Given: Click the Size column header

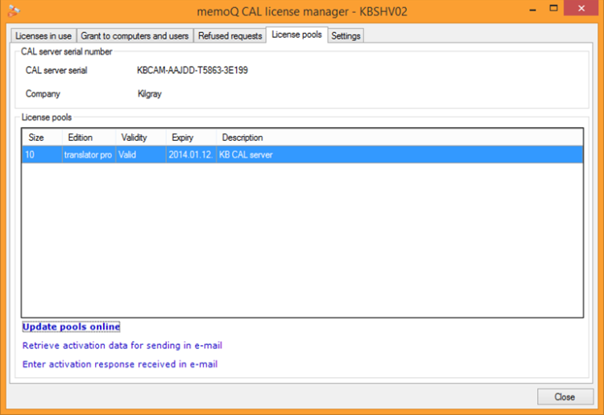Looking at the screenshot, I should click(42, 138).
